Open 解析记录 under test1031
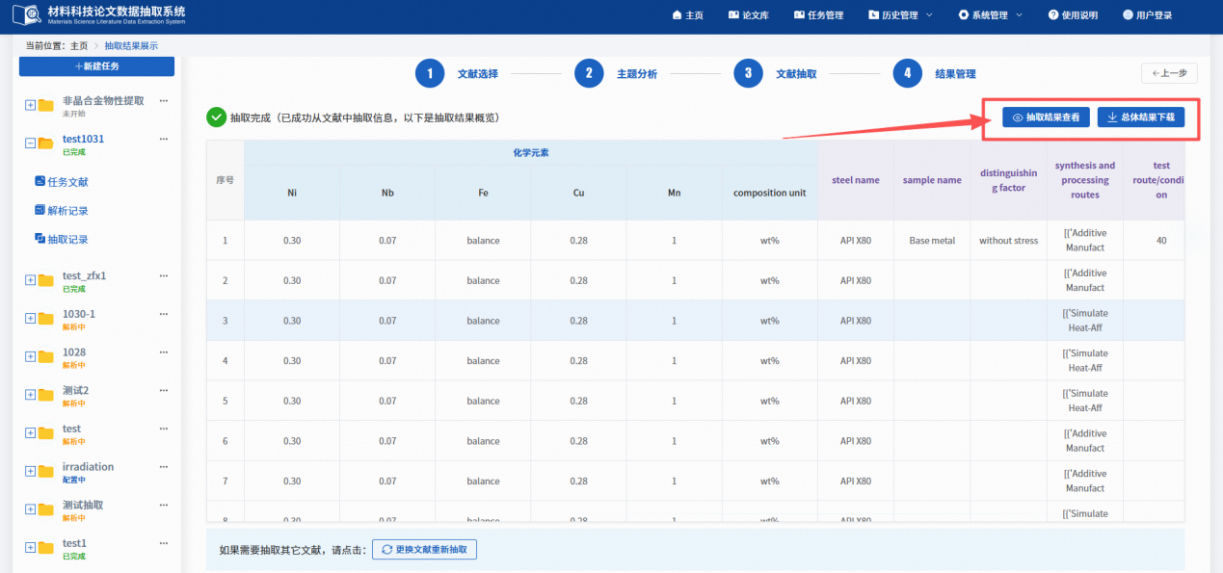This screenshot has width=1223, height=573. click(66, 211)
